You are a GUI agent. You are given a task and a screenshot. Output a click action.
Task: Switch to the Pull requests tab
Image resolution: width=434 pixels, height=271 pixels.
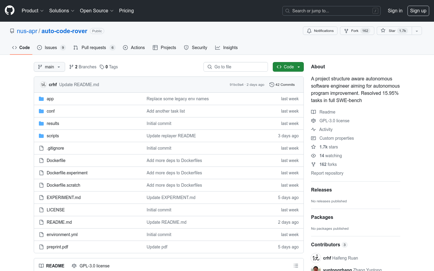coord(94,48)
